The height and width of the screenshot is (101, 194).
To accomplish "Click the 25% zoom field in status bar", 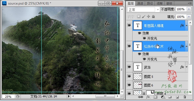I will pyautogui.click(x=8, y=96).
